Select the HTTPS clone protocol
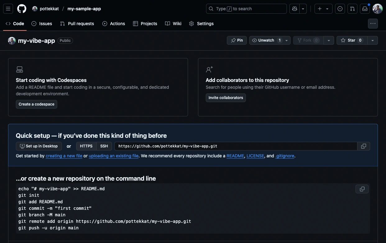 pyautogui.click(x=86, y=146)
